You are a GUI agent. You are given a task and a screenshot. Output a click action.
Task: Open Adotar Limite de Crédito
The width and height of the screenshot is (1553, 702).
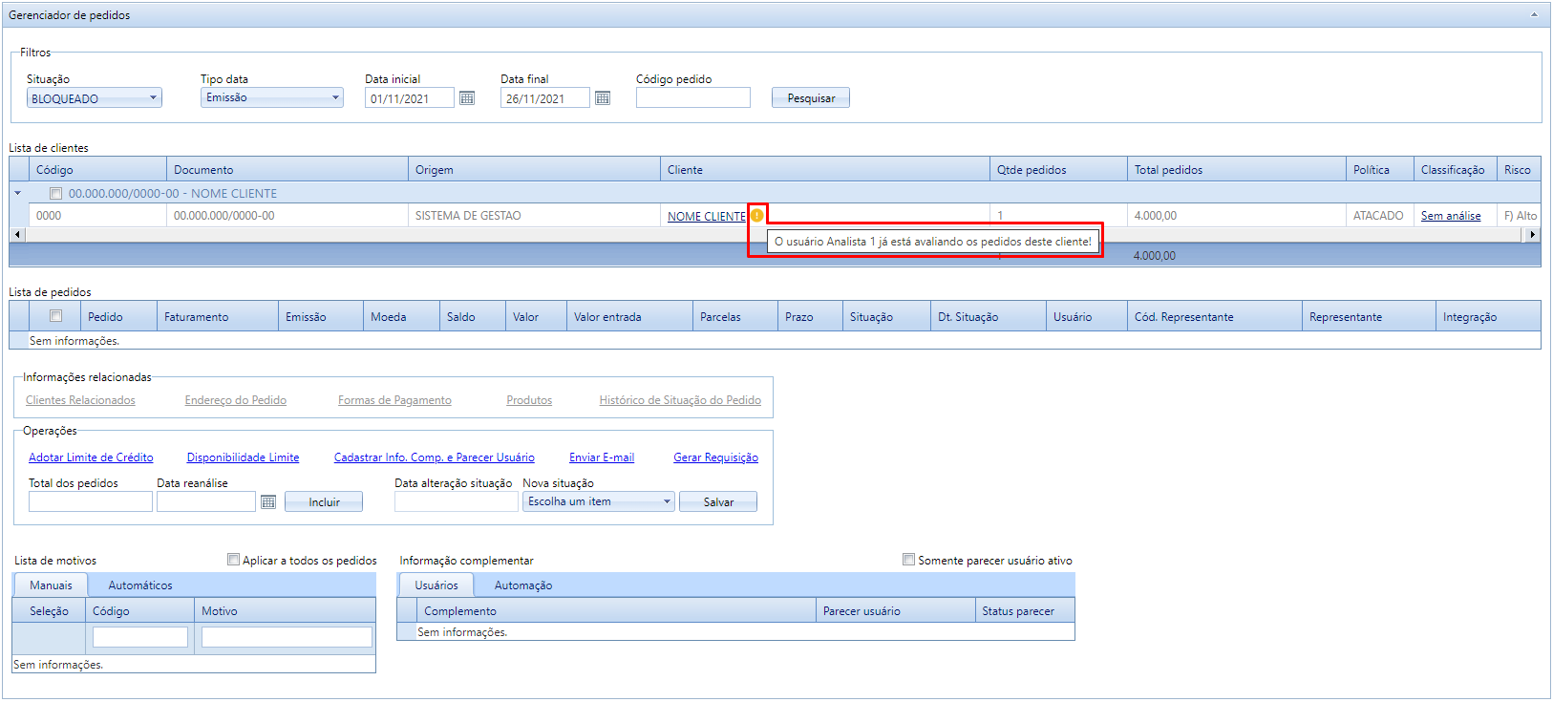pyautogui.click(x=91, y=457)
